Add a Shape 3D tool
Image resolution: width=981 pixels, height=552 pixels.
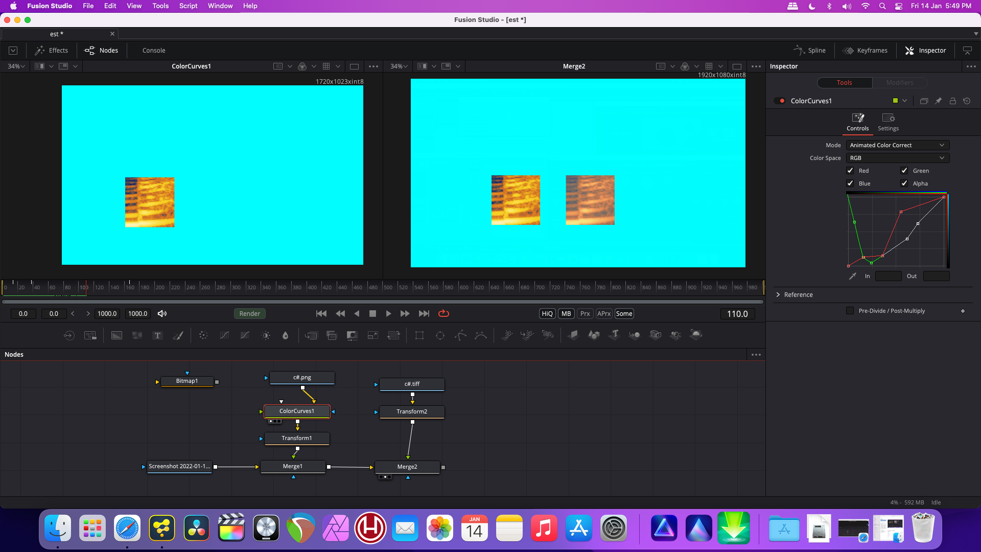coord(594,335)
